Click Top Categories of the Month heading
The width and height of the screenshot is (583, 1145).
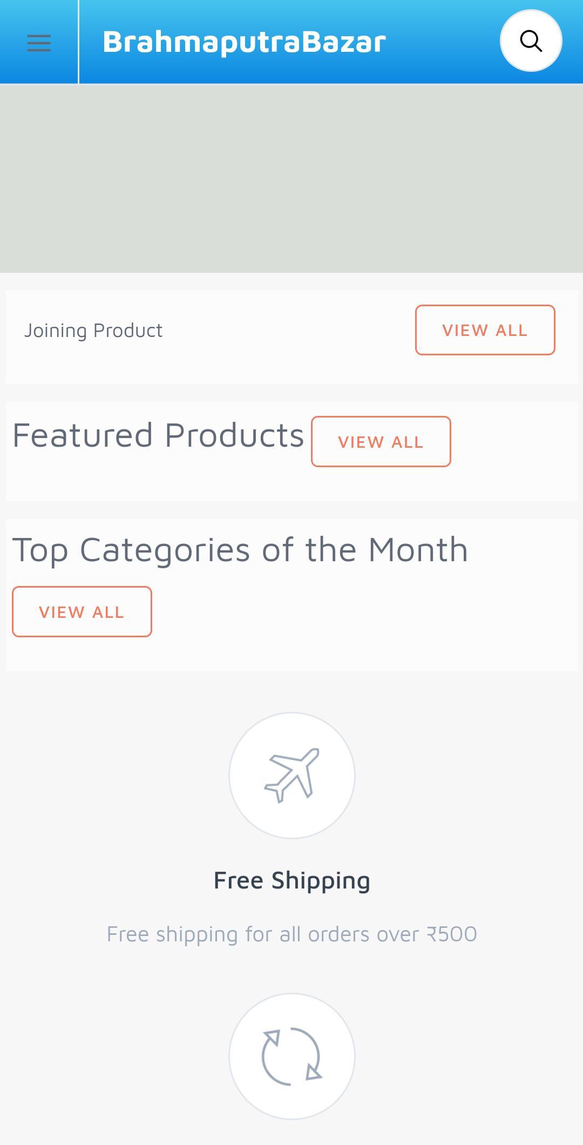tap(240, 550)
